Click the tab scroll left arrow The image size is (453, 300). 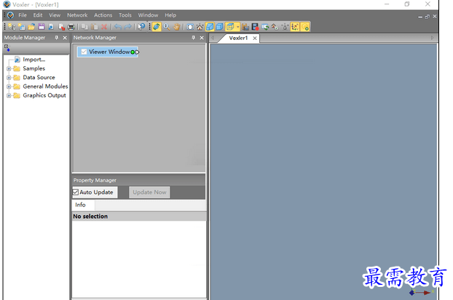click(213, 38)
